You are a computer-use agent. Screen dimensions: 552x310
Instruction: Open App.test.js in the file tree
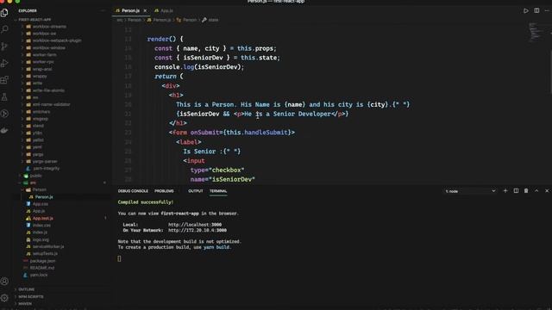pos(42,218)
